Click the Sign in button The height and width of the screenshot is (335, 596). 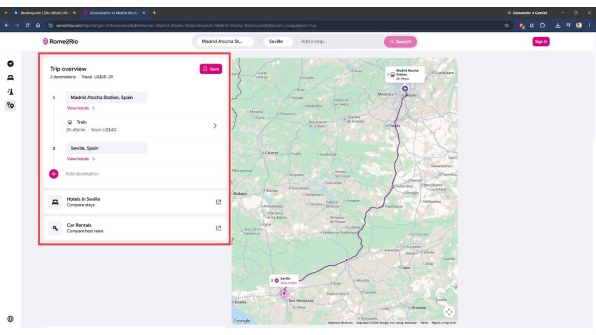tap(541, 41)
